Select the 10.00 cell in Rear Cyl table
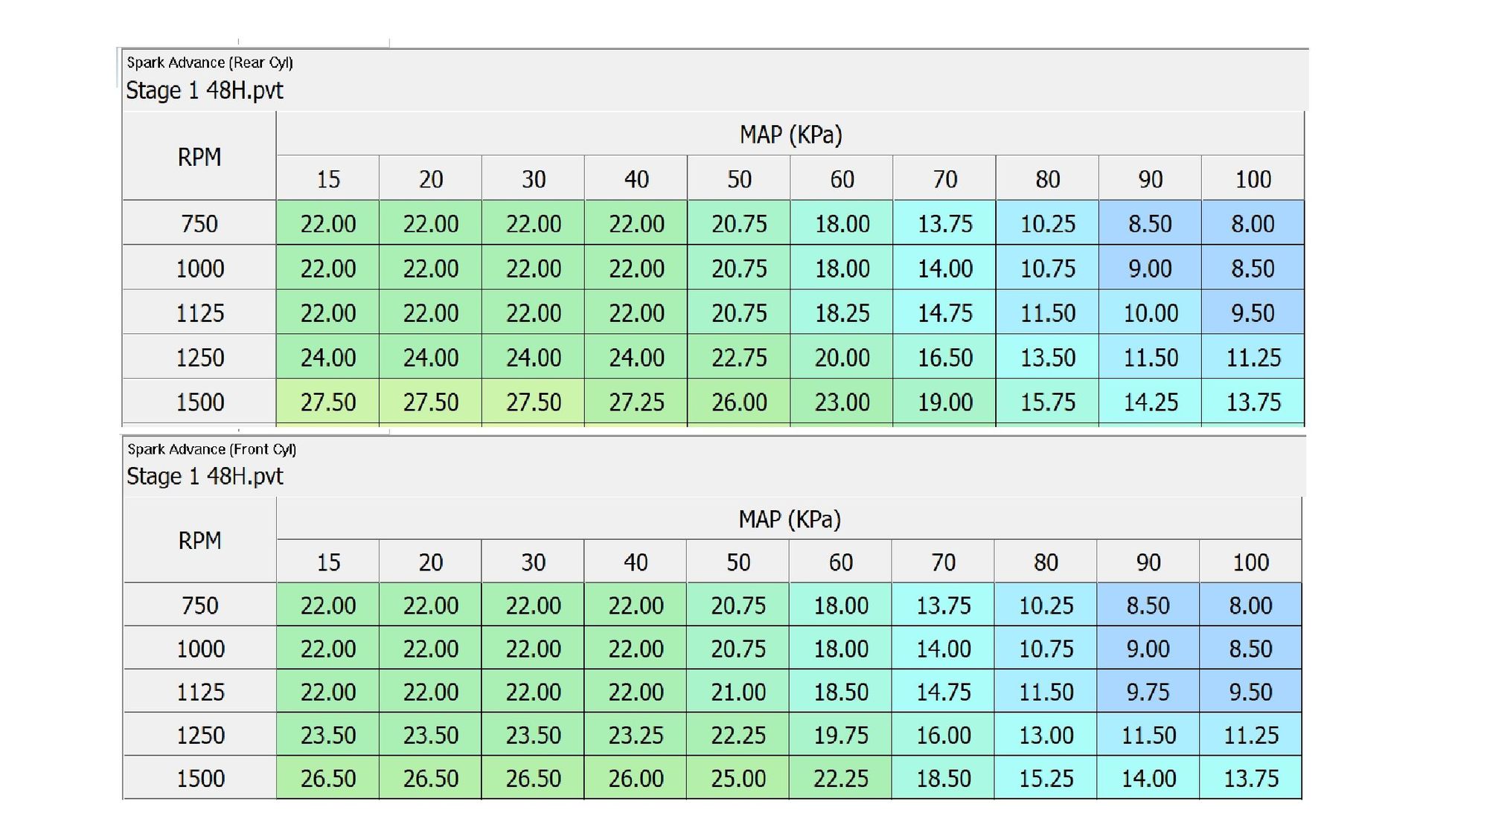Image resolution: width=1487 pixels, height=836 pixels. pos(1150,313)
